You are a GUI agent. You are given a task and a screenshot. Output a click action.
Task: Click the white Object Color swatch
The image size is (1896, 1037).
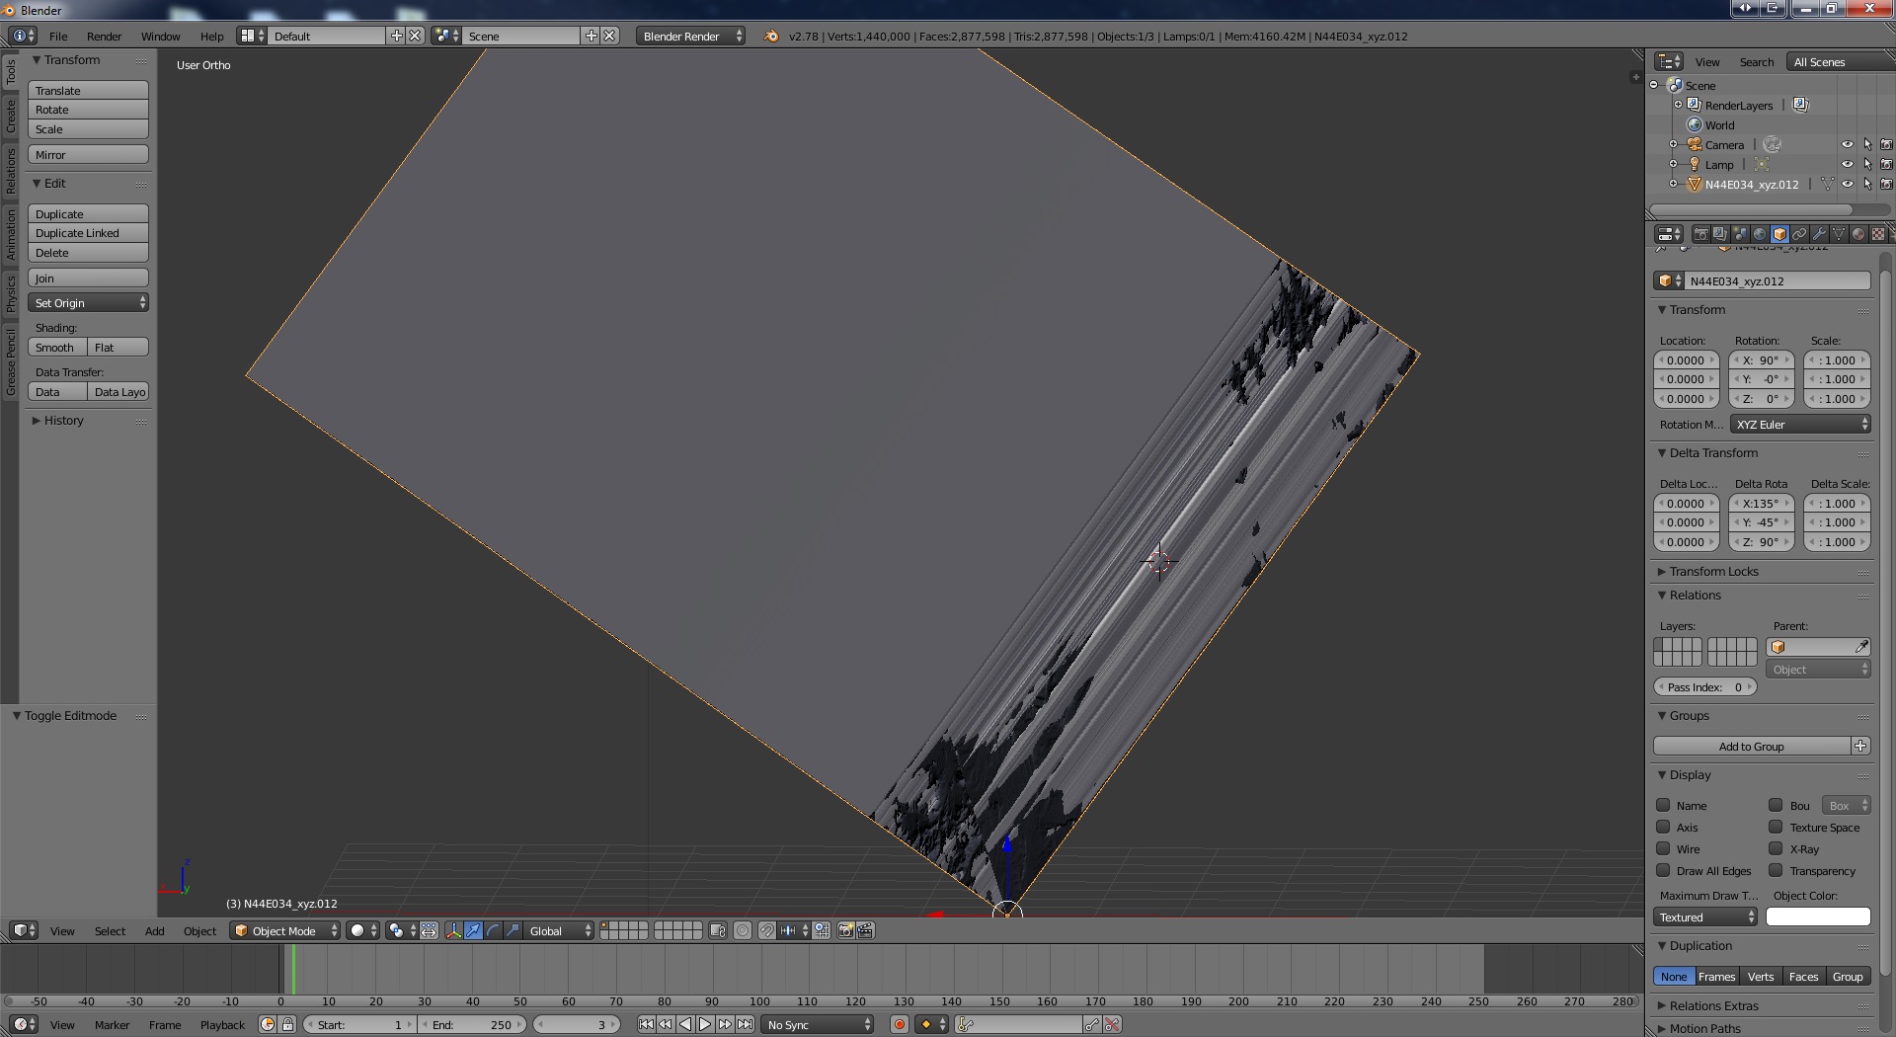(x=1817, y=917)
